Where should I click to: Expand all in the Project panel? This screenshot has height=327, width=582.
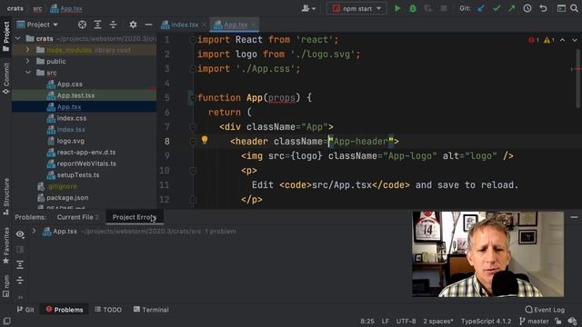[x=97, y=25]
